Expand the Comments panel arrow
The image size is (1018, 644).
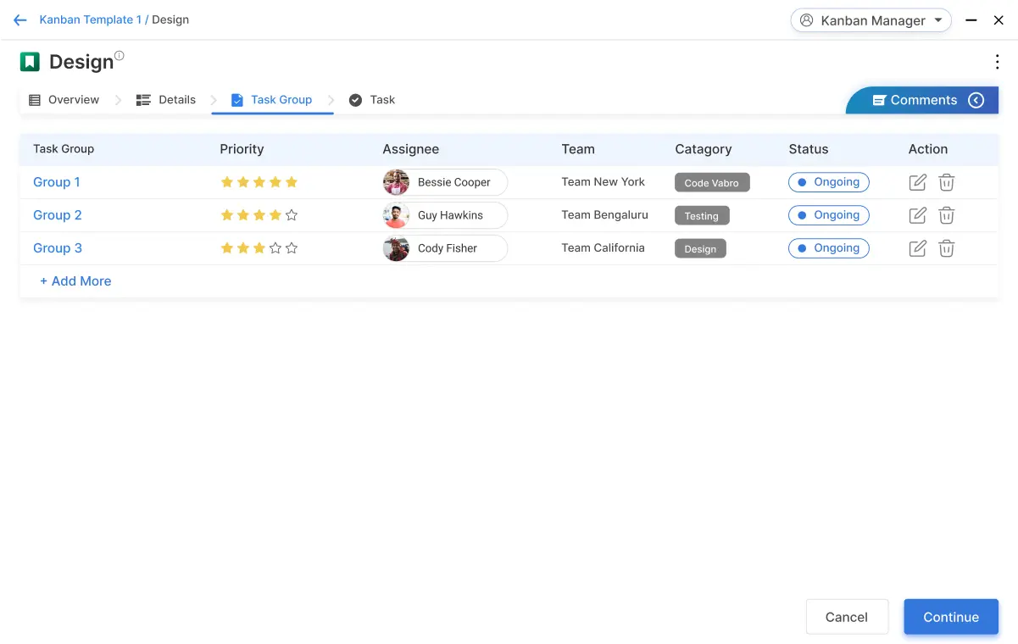[976, 100]
